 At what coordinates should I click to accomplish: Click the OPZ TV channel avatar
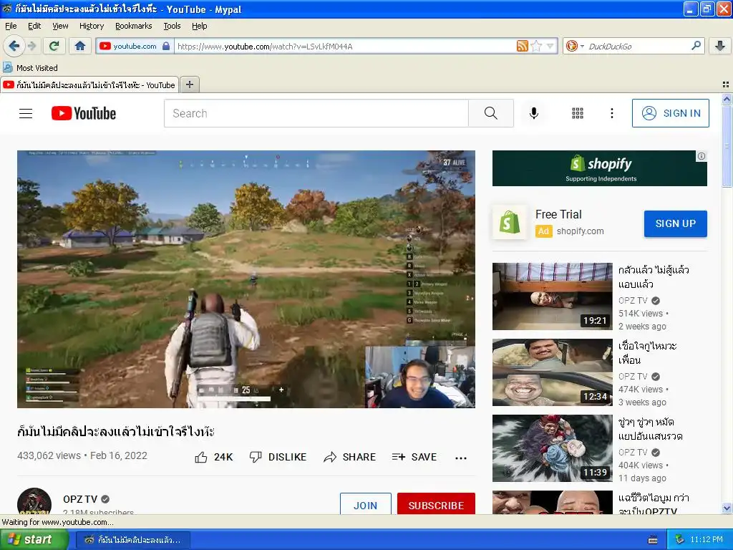34,501
